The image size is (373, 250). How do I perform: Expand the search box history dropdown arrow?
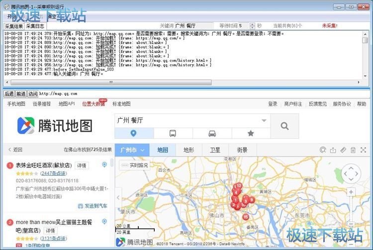coord(264,121)
